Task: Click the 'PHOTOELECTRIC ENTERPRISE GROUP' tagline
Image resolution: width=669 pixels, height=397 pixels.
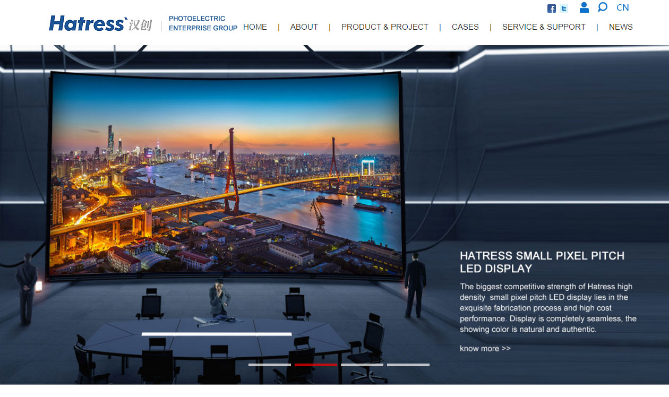Action: click(x=203, y=23)
